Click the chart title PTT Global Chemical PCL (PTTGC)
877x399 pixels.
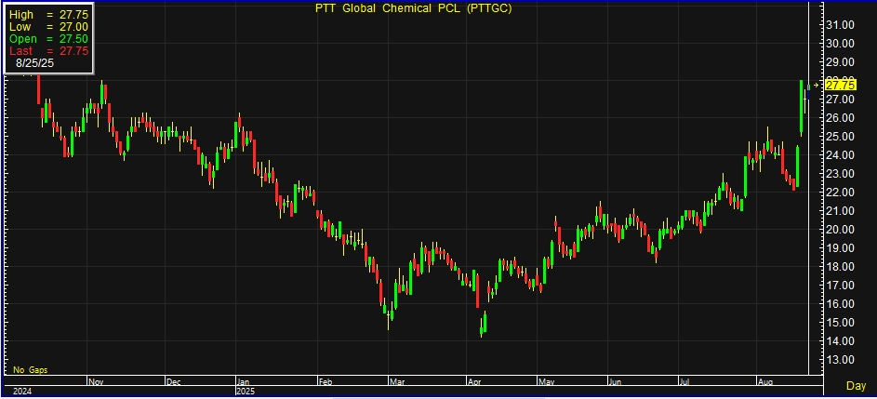click(414, 7)
